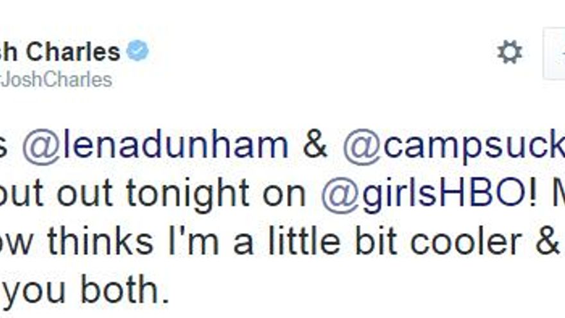This screenshot has width=565, height=318.
Task: Open the @lenadunham mention link
Action: point(155,146)
